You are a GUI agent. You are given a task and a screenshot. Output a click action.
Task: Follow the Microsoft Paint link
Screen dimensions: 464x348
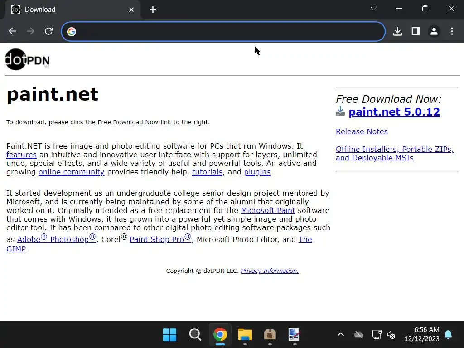coord(268,210)
